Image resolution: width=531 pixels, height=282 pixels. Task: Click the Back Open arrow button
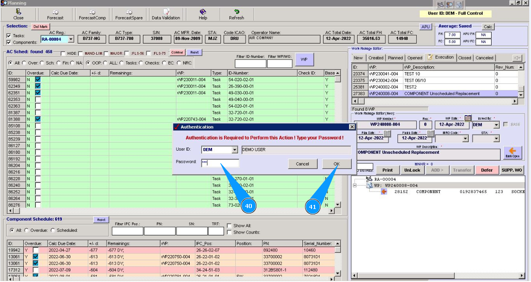[512, 153]
